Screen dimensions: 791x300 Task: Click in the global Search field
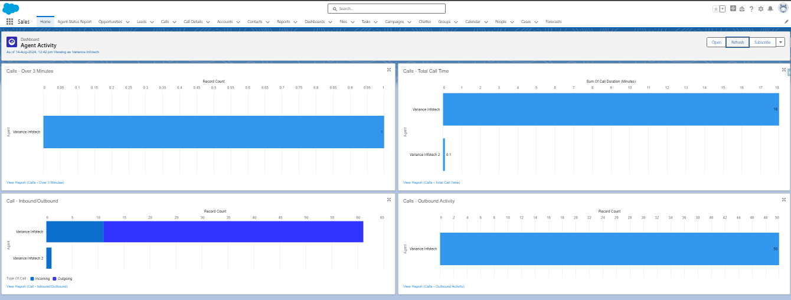387,9
